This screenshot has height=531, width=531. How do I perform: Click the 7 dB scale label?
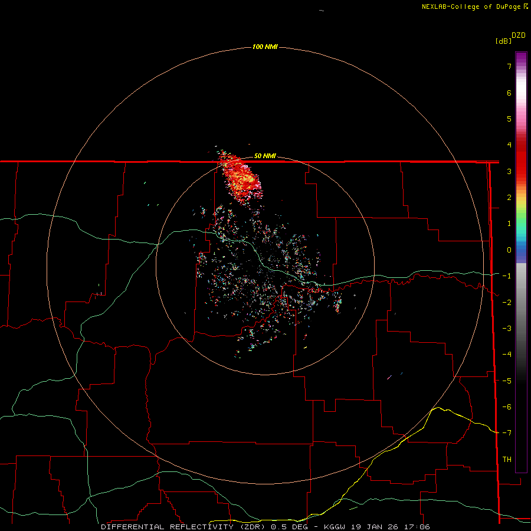[509, 66]
